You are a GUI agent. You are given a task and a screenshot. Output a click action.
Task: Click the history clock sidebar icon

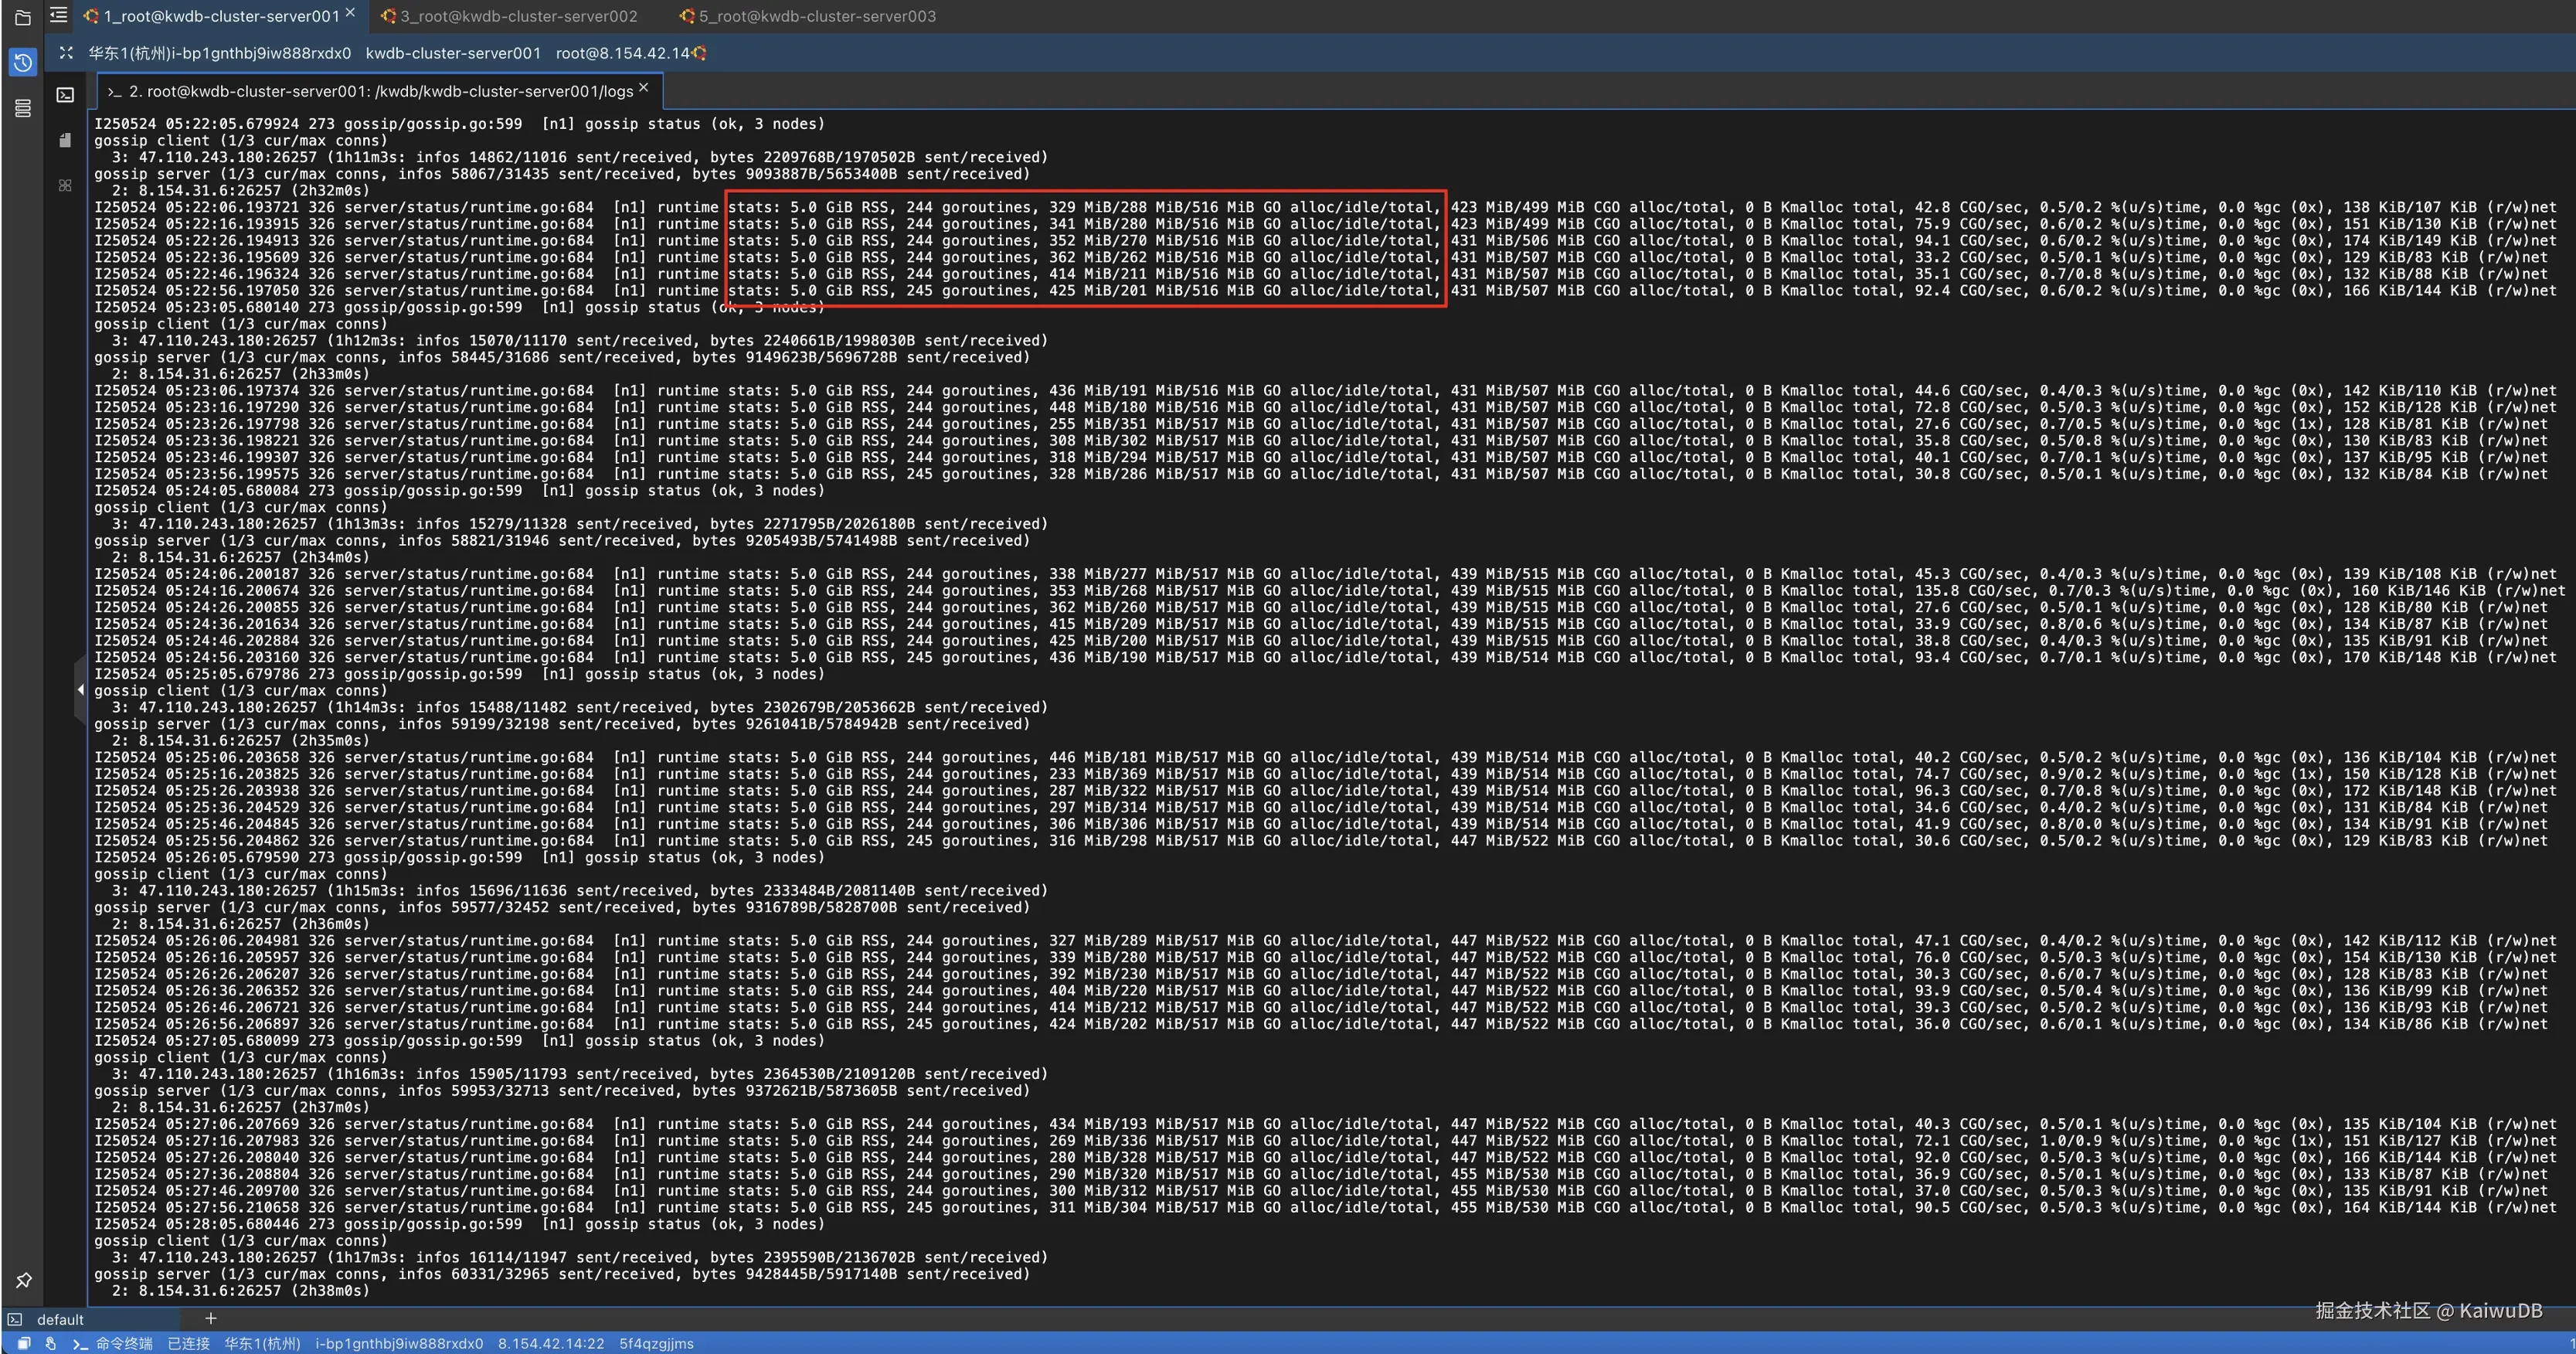23,62
